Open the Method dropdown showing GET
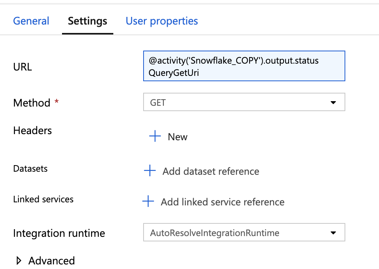This screenshot has width=379, height=269. (x=237, y=103)
